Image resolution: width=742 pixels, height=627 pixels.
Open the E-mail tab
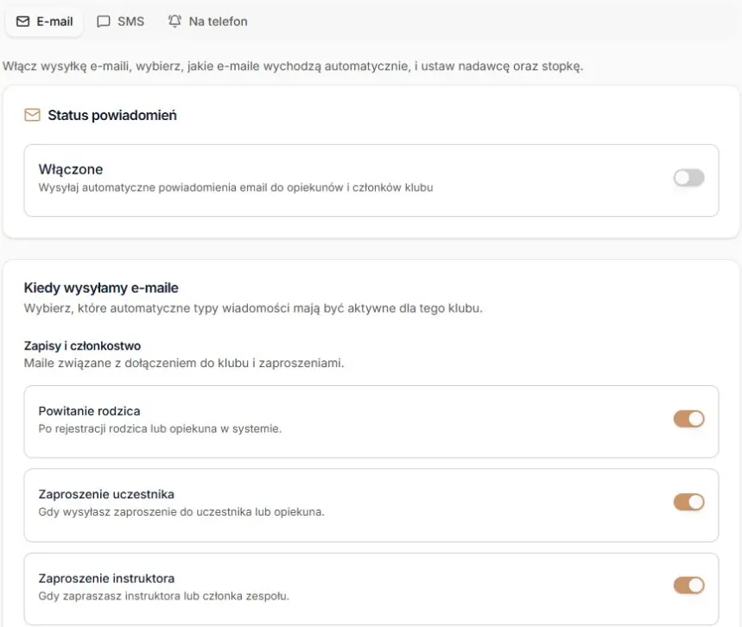pyautogui.click(x=44, y=22)
